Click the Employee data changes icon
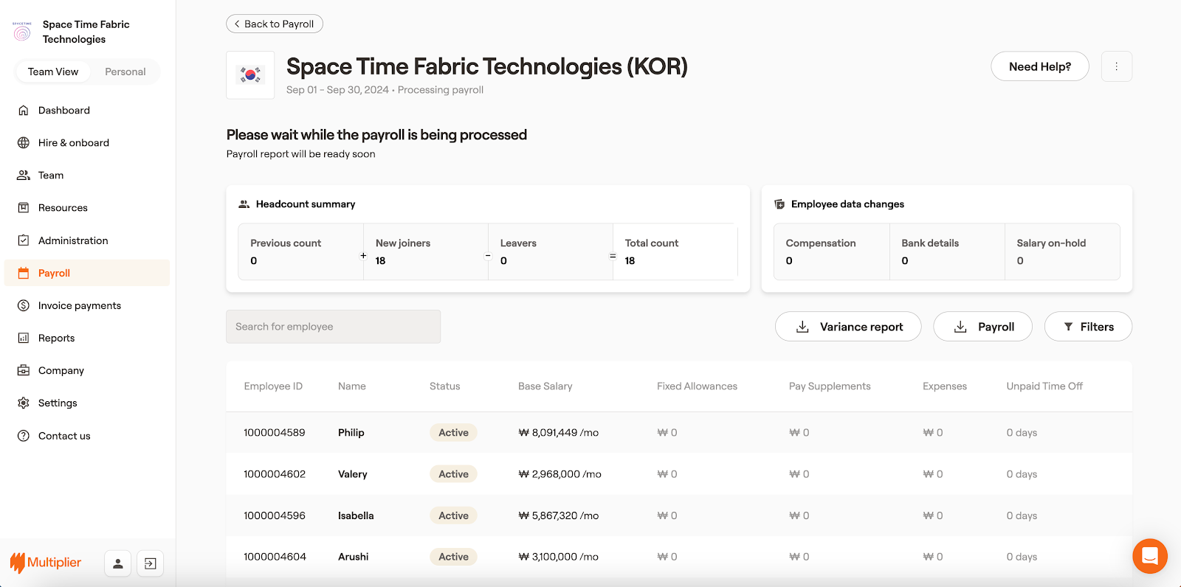 coord(779,204)
